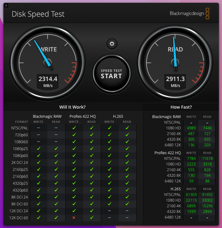Image resolution: width=222 pixels, height=228 pixels.
Task: Click the ProRes 6480 12K read value 88
Action: (207, 181)
